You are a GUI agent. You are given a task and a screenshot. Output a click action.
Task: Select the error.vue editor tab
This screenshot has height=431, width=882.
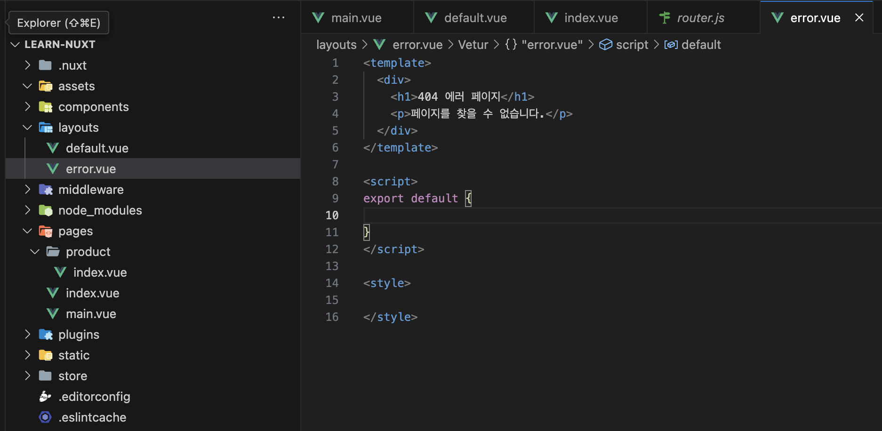[x=816, y=17]
